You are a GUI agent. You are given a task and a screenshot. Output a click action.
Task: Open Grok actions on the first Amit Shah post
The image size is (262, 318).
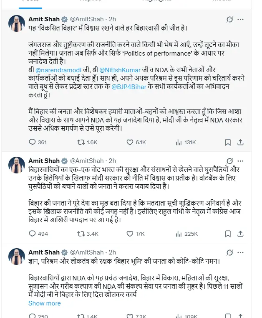(229, 19)
